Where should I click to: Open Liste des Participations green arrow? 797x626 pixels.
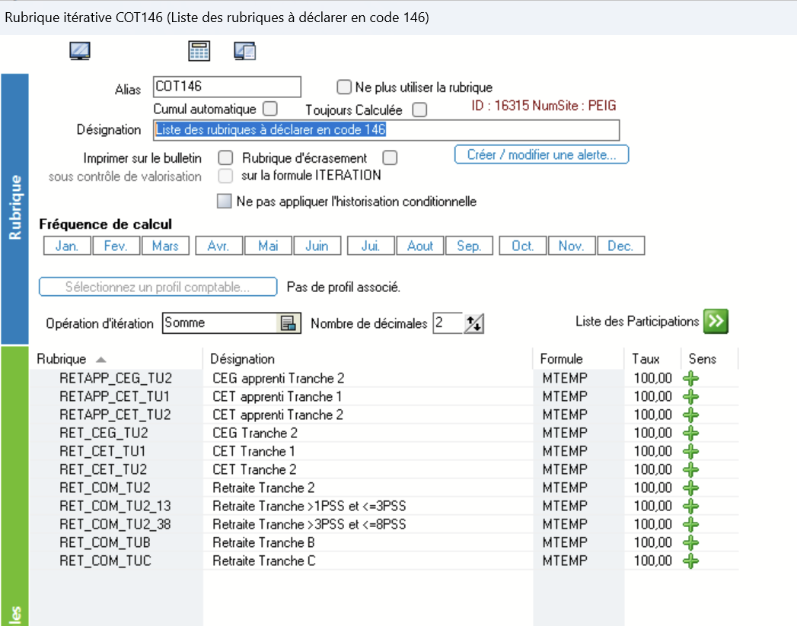coord(715,322)
